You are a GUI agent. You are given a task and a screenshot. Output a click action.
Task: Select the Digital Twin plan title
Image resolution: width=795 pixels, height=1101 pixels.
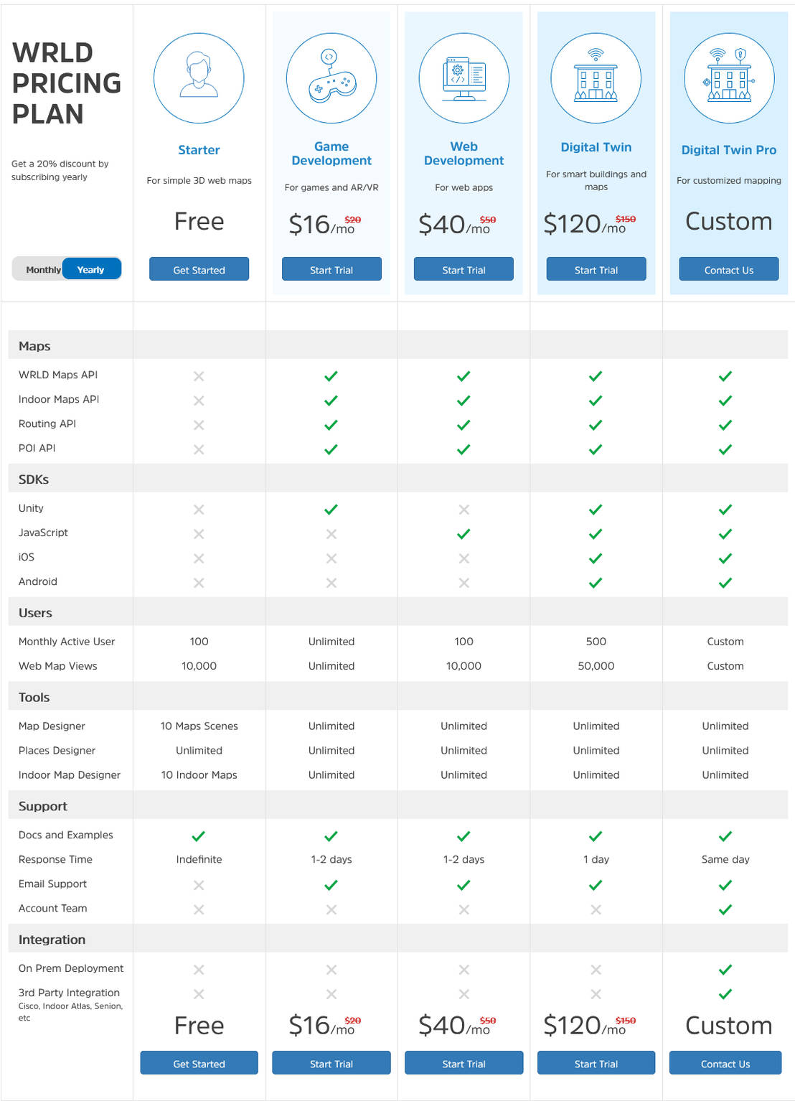pyautogui.click(x=596, y=147)
